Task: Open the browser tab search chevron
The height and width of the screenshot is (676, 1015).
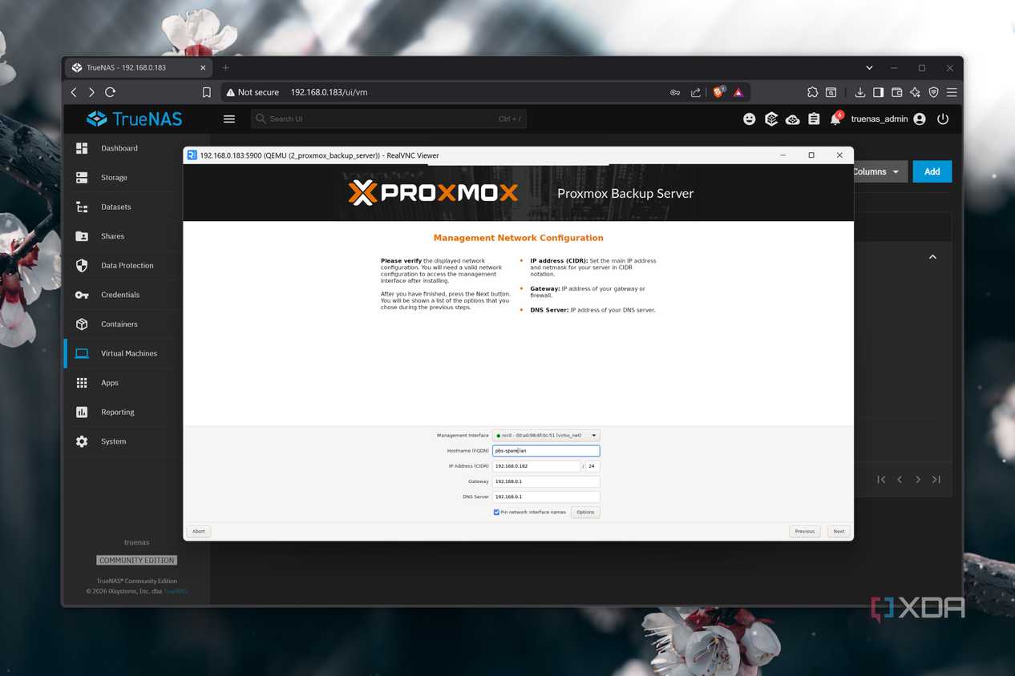Action: 870,68
